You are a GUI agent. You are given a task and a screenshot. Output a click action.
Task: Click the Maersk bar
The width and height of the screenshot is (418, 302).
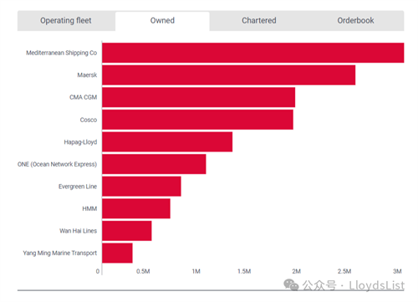click(229, 75)
